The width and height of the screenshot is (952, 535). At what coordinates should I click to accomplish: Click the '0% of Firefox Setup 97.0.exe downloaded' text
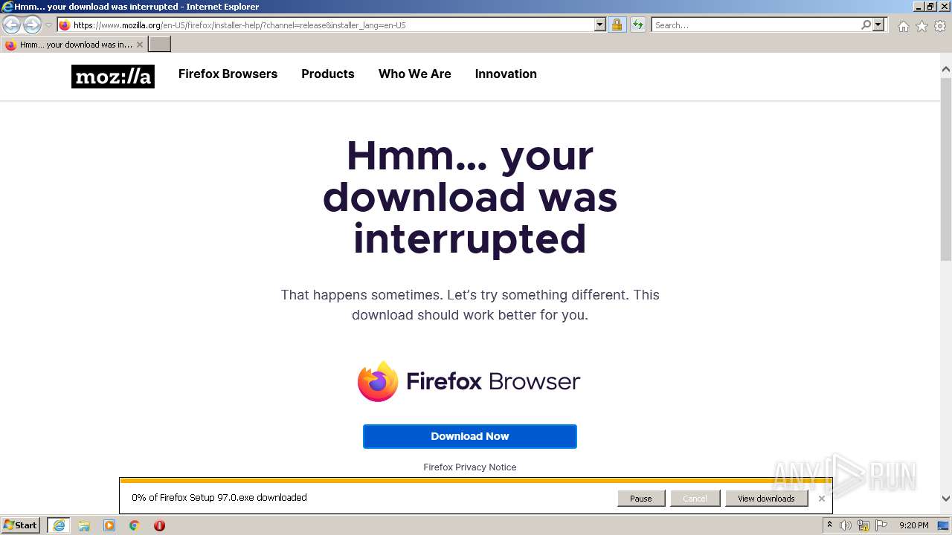coord(219,498)
